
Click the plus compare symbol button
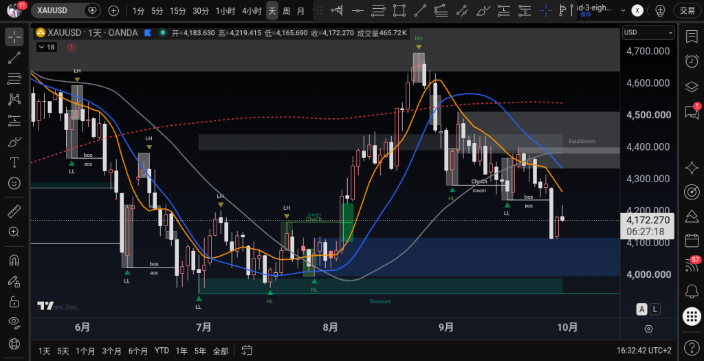[113, 10]
